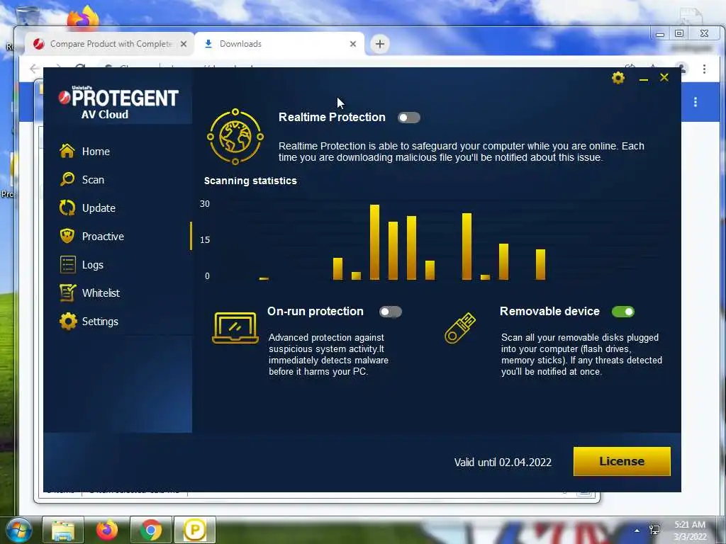Click the Removable device heading
The height and width of the screenshot is (544, 726).
(x=549, y=312)
